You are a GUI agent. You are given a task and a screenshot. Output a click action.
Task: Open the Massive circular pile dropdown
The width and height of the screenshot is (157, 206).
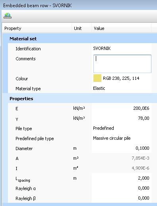[121, 138]
